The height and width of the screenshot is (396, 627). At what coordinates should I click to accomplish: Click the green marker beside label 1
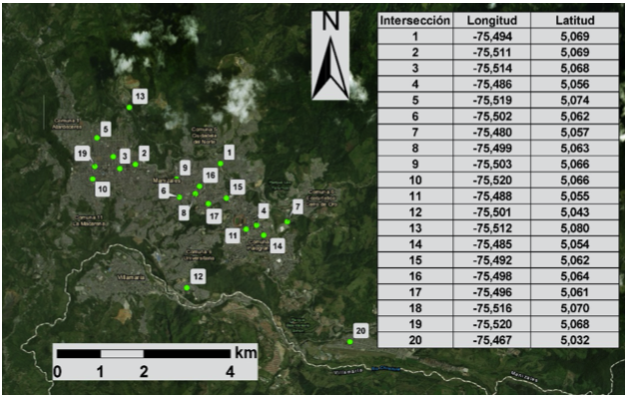tap(221, 164)
